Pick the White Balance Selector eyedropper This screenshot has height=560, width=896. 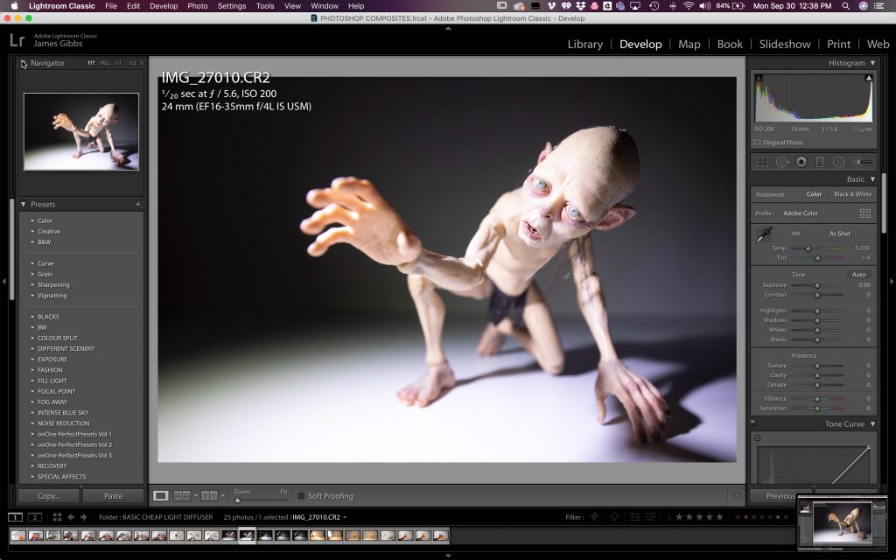pyautogui.click(x=764, y=234)
